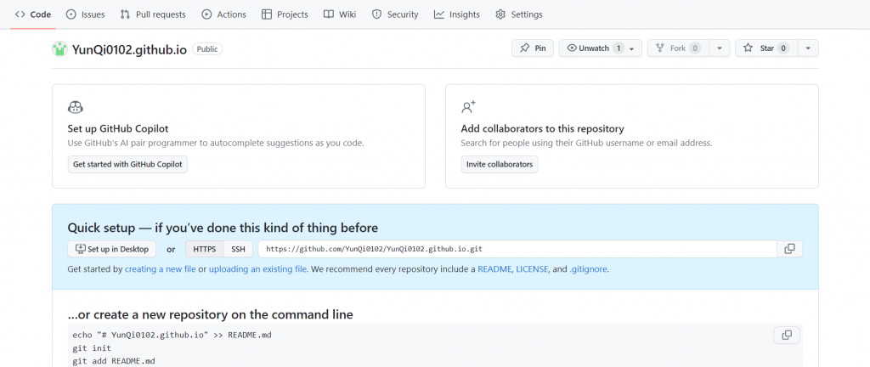Select the HTTPS clone option
Screen dimensions: 870x367
click(205, 249)
